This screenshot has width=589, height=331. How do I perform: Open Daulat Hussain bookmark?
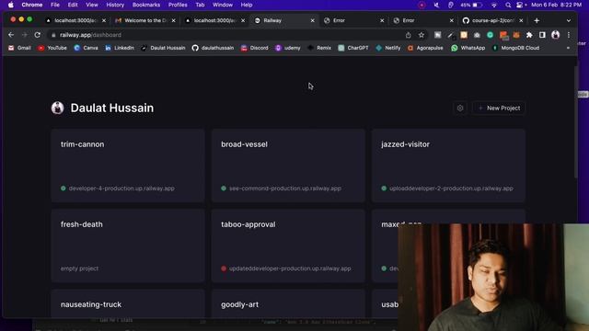click(x=163, y=48)
